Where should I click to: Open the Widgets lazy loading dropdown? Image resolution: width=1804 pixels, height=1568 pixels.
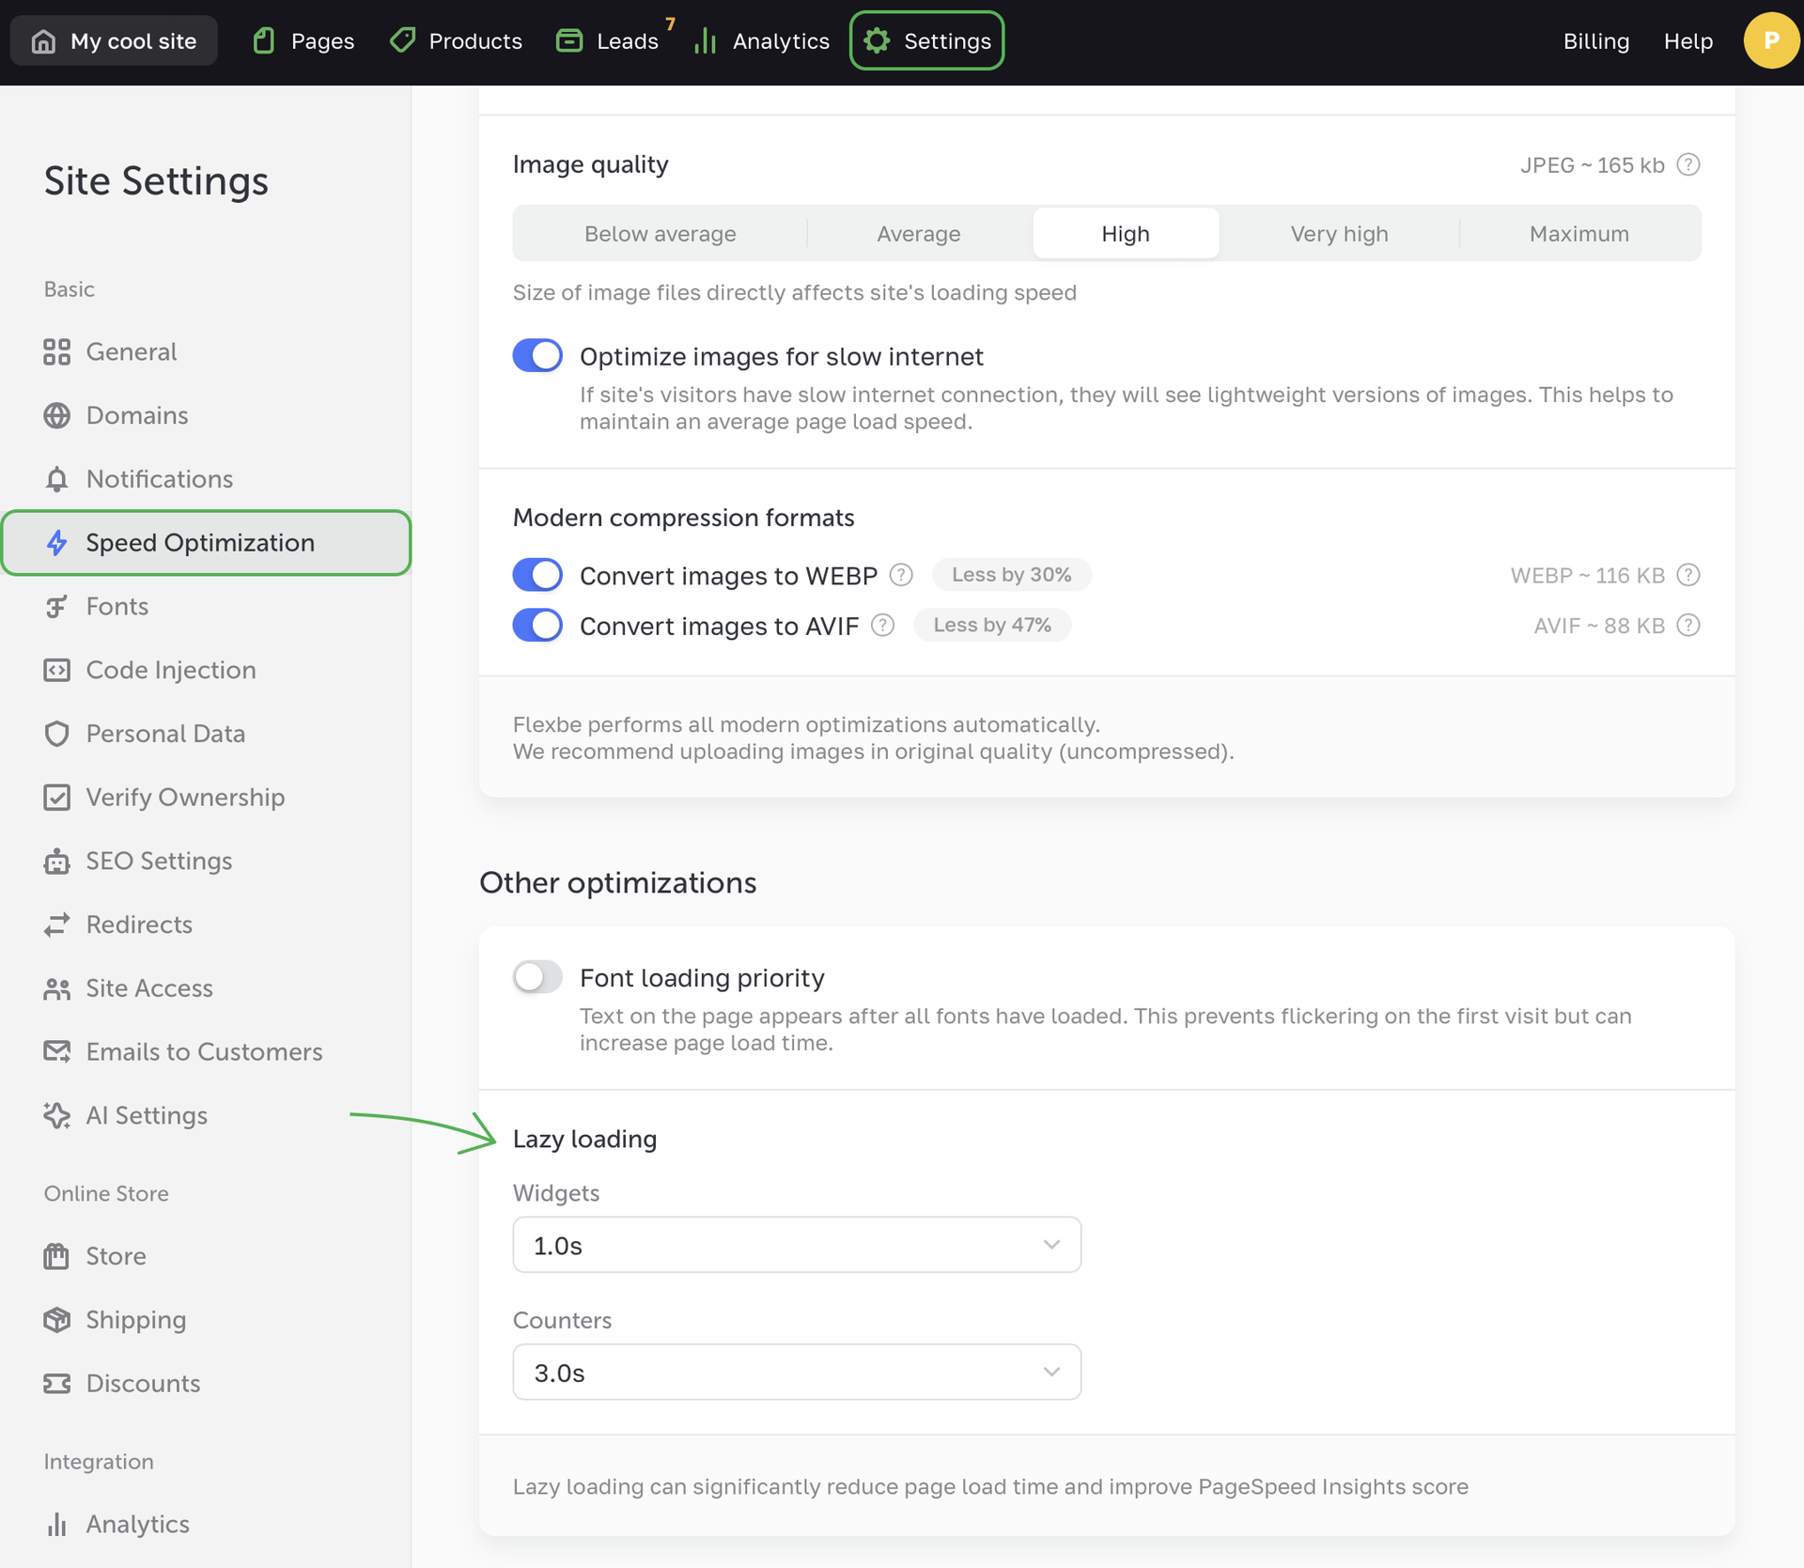(x=796, y=1245)
